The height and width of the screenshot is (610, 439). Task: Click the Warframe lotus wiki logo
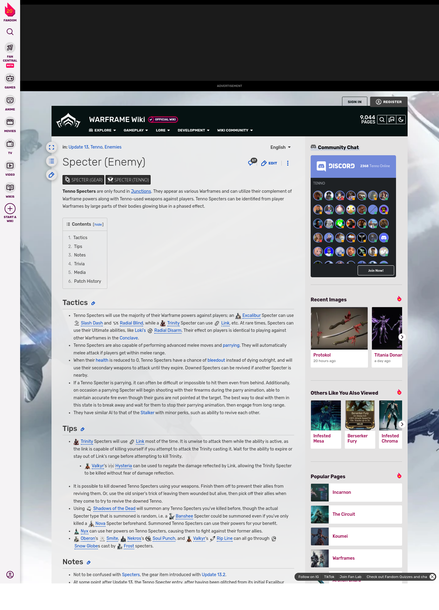click(x=68, y=121)
